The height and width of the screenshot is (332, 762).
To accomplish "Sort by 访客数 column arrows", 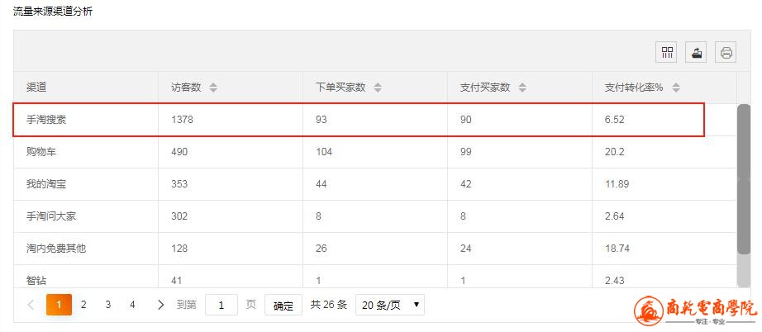I will point(213,88).
